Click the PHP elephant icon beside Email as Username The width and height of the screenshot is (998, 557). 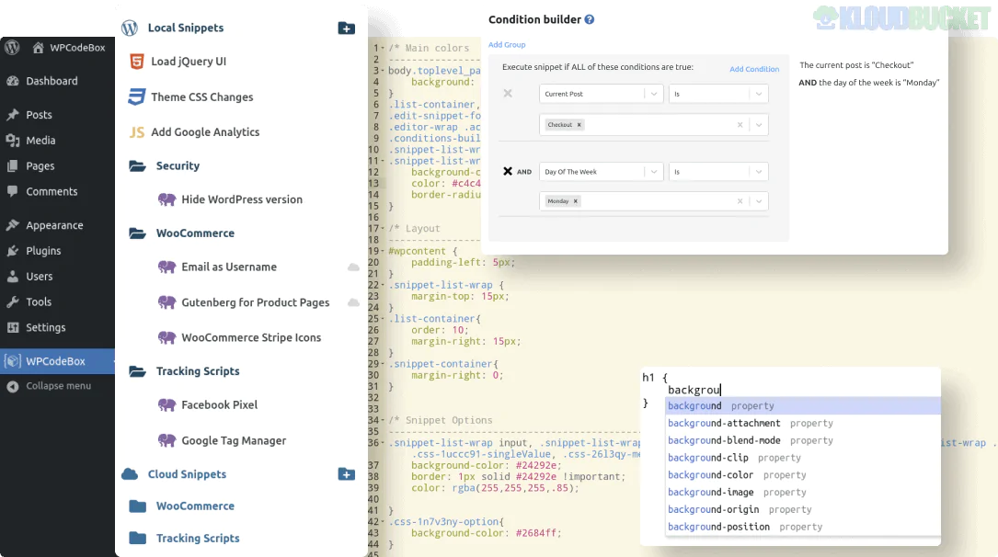[x=166, y=267]
